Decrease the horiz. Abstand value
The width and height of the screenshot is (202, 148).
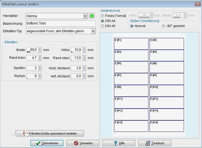coord(84,70)
